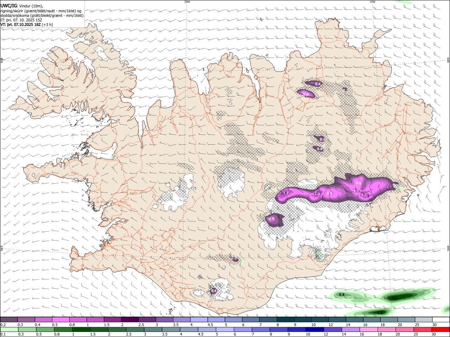The height and width of the screenshot is (337, 450).
Task: Pick the pale grey 25 swatch, top row
Action: pyautogui.click(x=424, y=320)
